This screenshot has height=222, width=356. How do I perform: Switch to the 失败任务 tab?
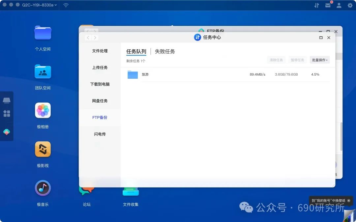click(x=165, y=51)
